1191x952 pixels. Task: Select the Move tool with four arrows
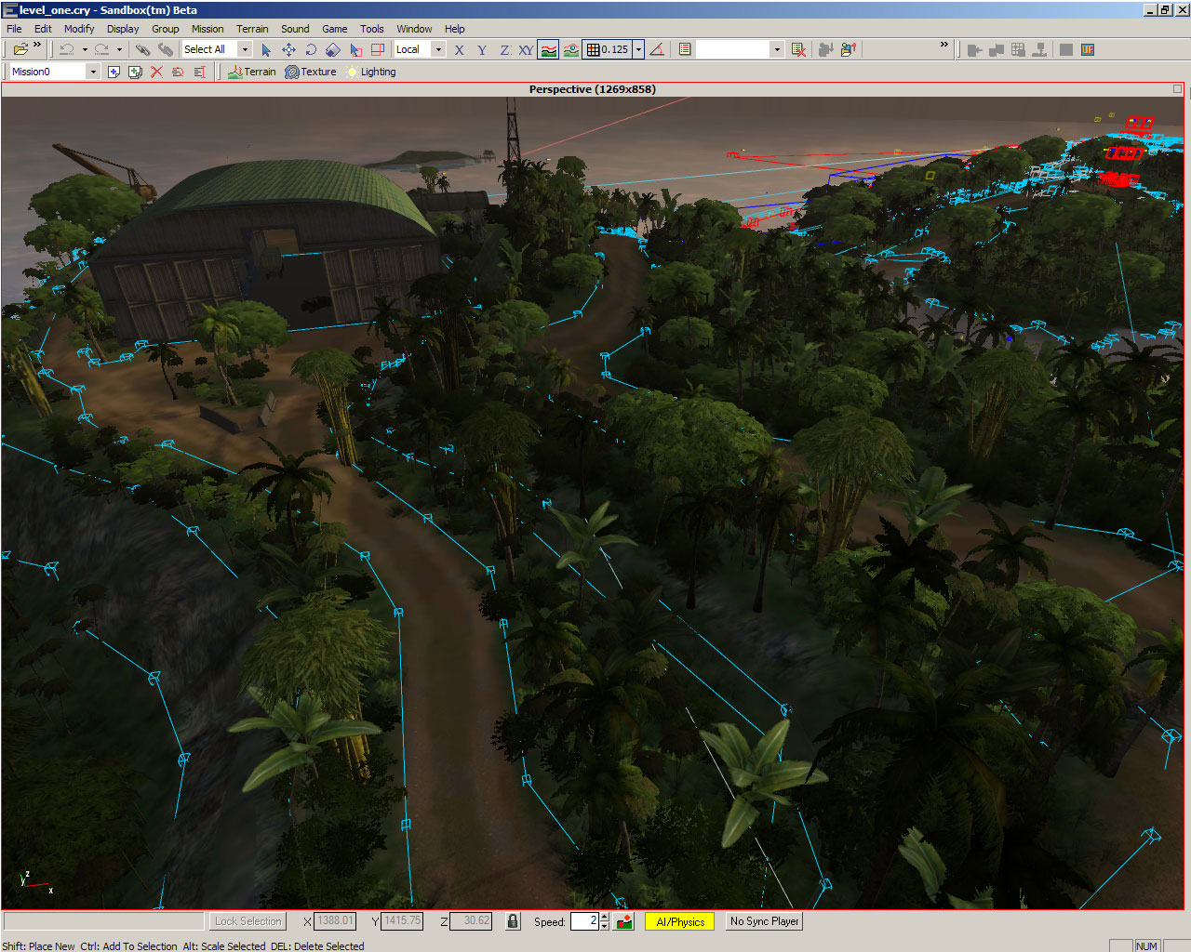[x=288, y=49]
